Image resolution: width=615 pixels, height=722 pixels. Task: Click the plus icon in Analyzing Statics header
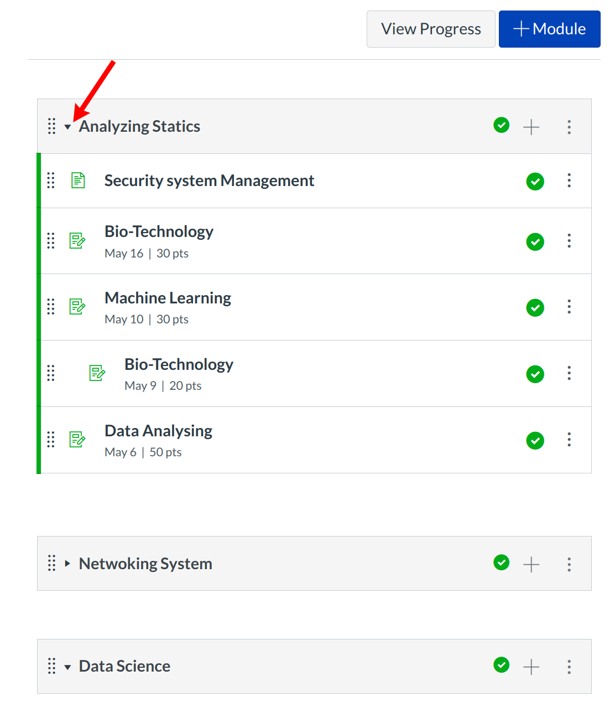(x=531, y=127)
